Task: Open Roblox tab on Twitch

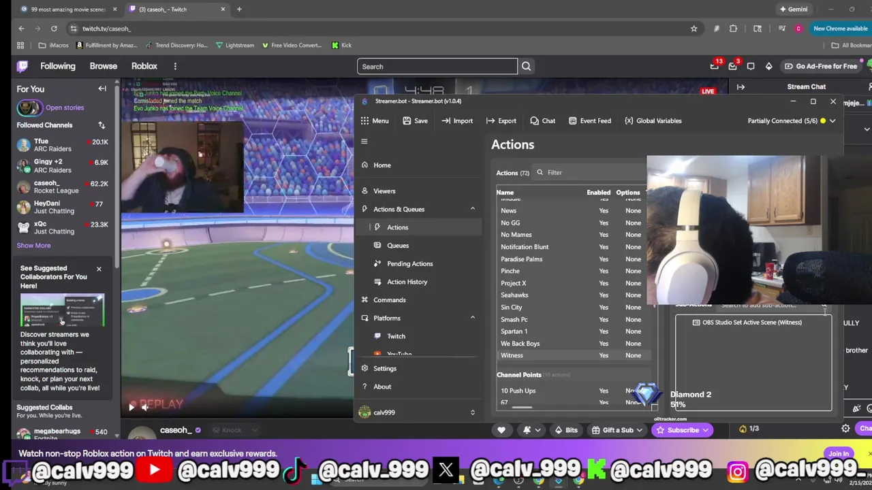Action: coord(144,66)
